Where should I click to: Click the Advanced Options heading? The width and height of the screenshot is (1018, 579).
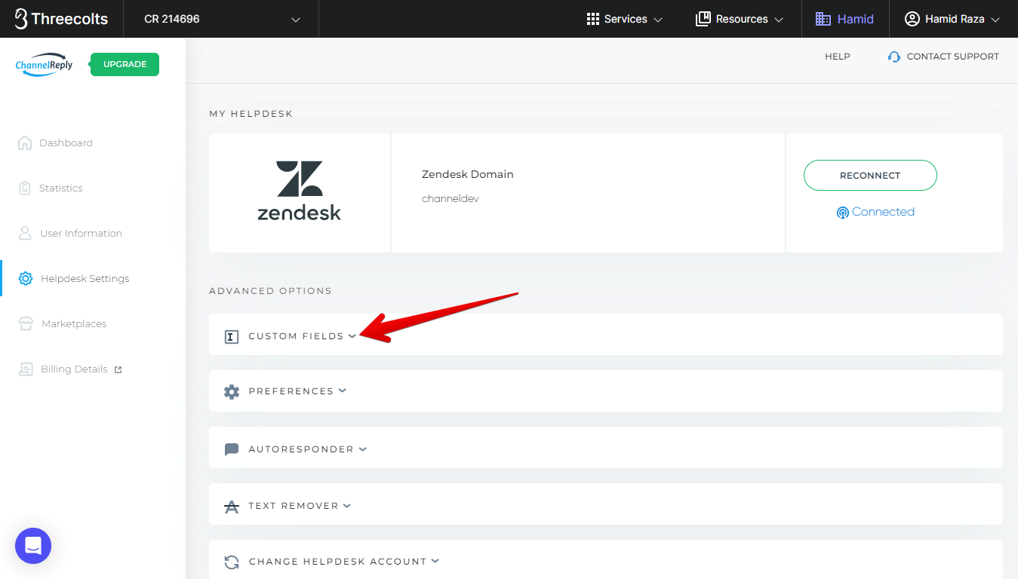click(x=270, y=291)
